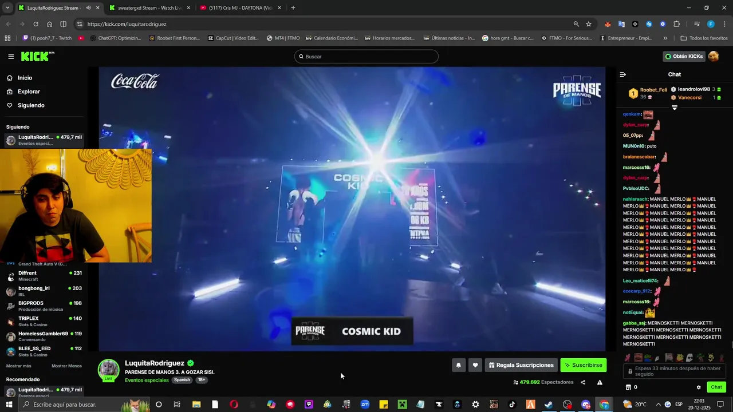Switch to the sweatergxd Stream tab
The width and height of the screenshot is (733, 412).
[x=149, y=8]
